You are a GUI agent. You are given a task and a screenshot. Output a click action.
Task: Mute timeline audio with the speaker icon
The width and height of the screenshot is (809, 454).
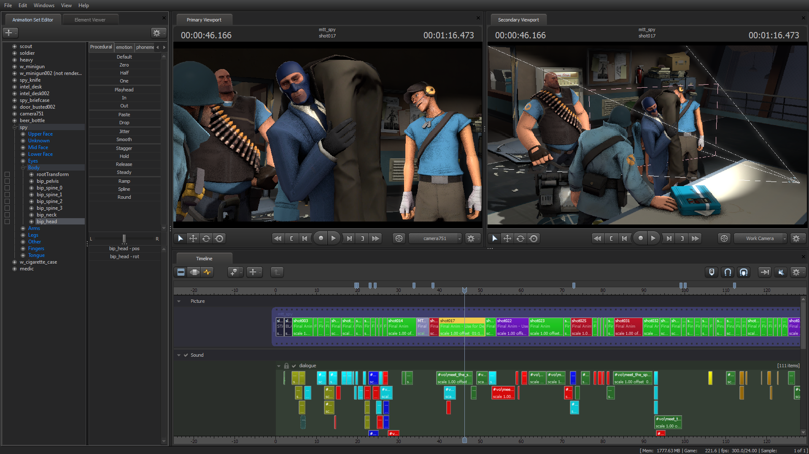(x=780, y=272)
